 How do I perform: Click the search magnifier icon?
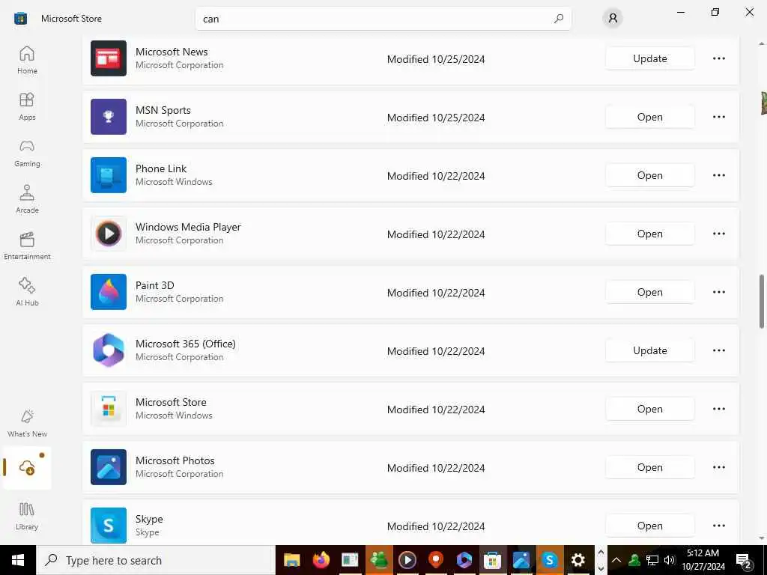[x=559, y=19]
